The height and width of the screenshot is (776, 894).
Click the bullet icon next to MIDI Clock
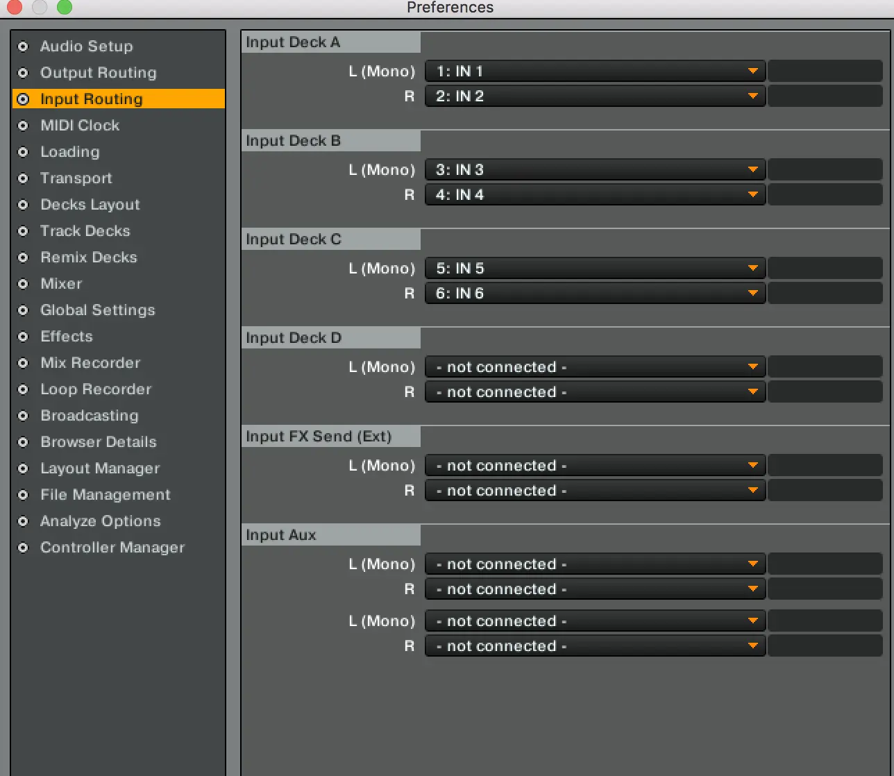[x=23, y=126]
